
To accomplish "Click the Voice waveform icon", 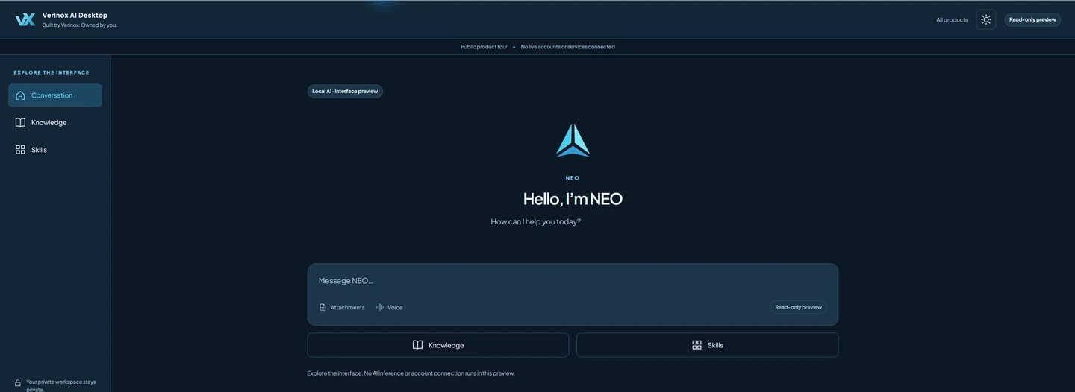I will pos(380,307).
